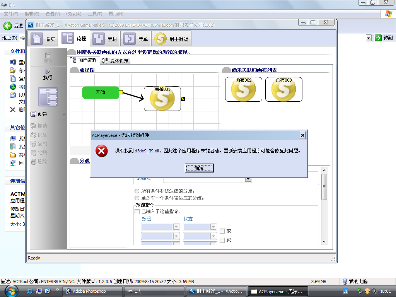Image resolution: width=396 pixels, height=297 pixels.
Task: Click the CH language indicator in tray
Action: pos(346,291)
